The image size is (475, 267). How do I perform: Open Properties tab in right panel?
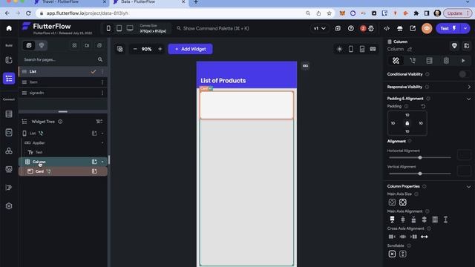(x=396, y=61)
